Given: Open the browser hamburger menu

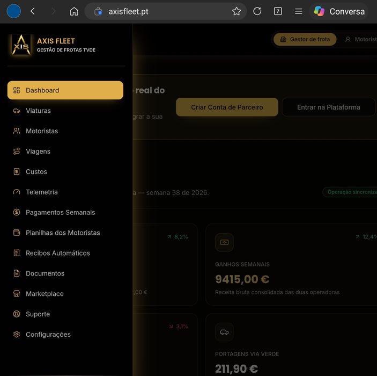Looking at the screenshot, I should [x=299, y=11].
